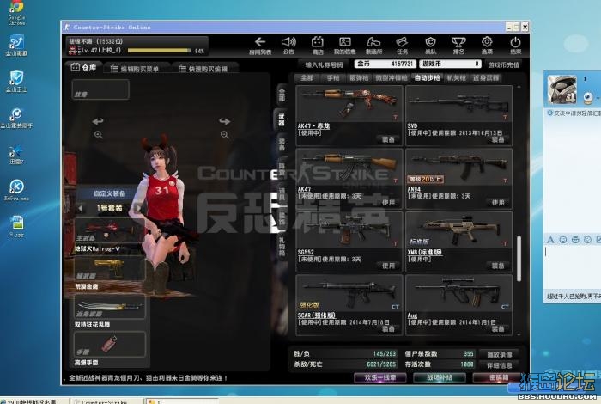
Task: Select the horizontal 全部 all-weapons filter tab
Action: [307, 78]
